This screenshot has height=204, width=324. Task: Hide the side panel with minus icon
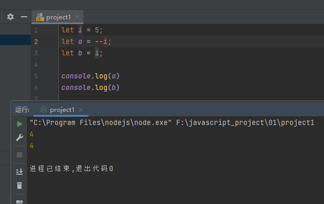pyautogui.click(x=24, y=17)
